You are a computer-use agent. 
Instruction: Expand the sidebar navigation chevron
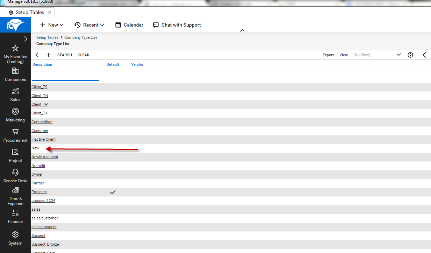pos(26,39)
